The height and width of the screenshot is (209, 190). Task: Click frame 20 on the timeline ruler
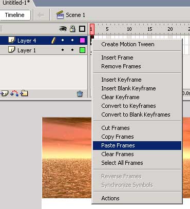point(170,29)
